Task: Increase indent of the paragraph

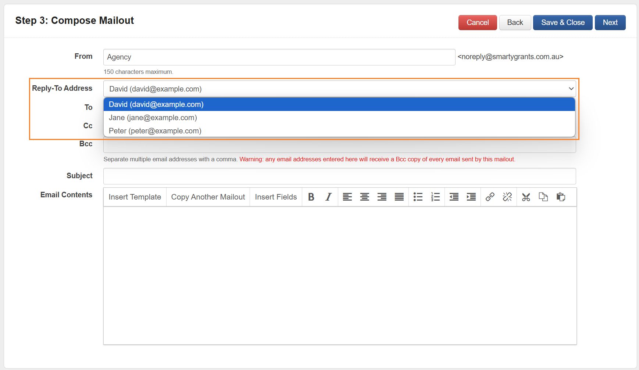Action: coord(471,197)
